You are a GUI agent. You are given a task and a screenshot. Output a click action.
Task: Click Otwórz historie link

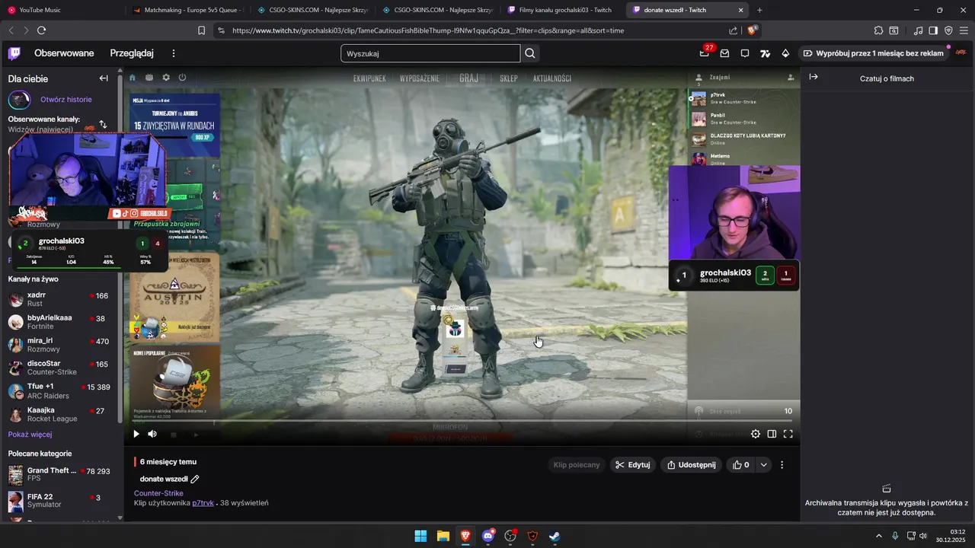pos(66,100)
